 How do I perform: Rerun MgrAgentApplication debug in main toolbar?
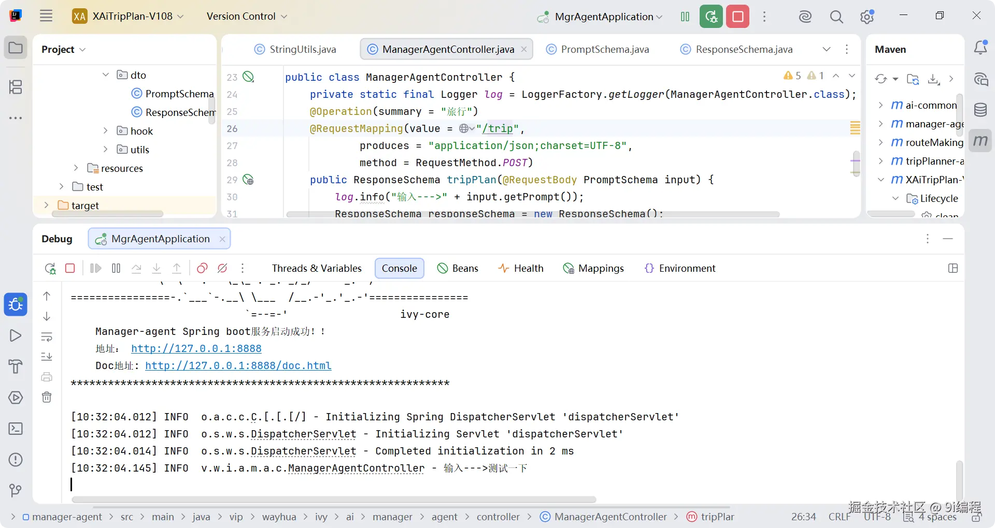point(711,17)
